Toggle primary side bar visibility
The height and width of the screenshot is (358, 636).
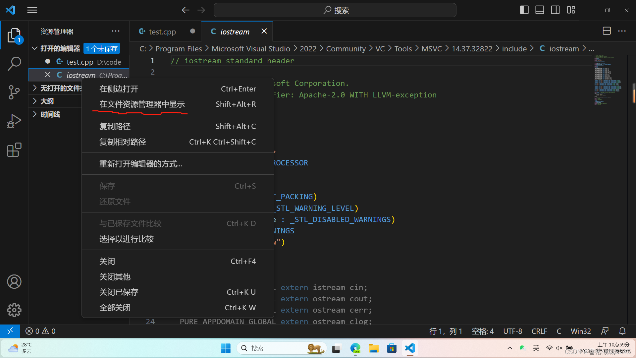pyautogui.click(x=524, y=10)
